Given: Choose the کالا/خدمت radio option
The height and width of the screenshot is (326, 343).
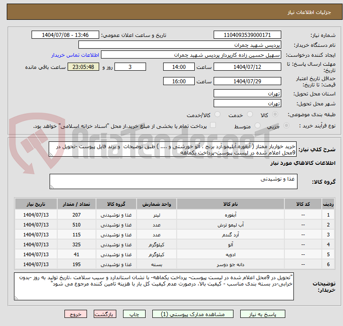Looking at the screenshot, I should click(x=218, y=115).
